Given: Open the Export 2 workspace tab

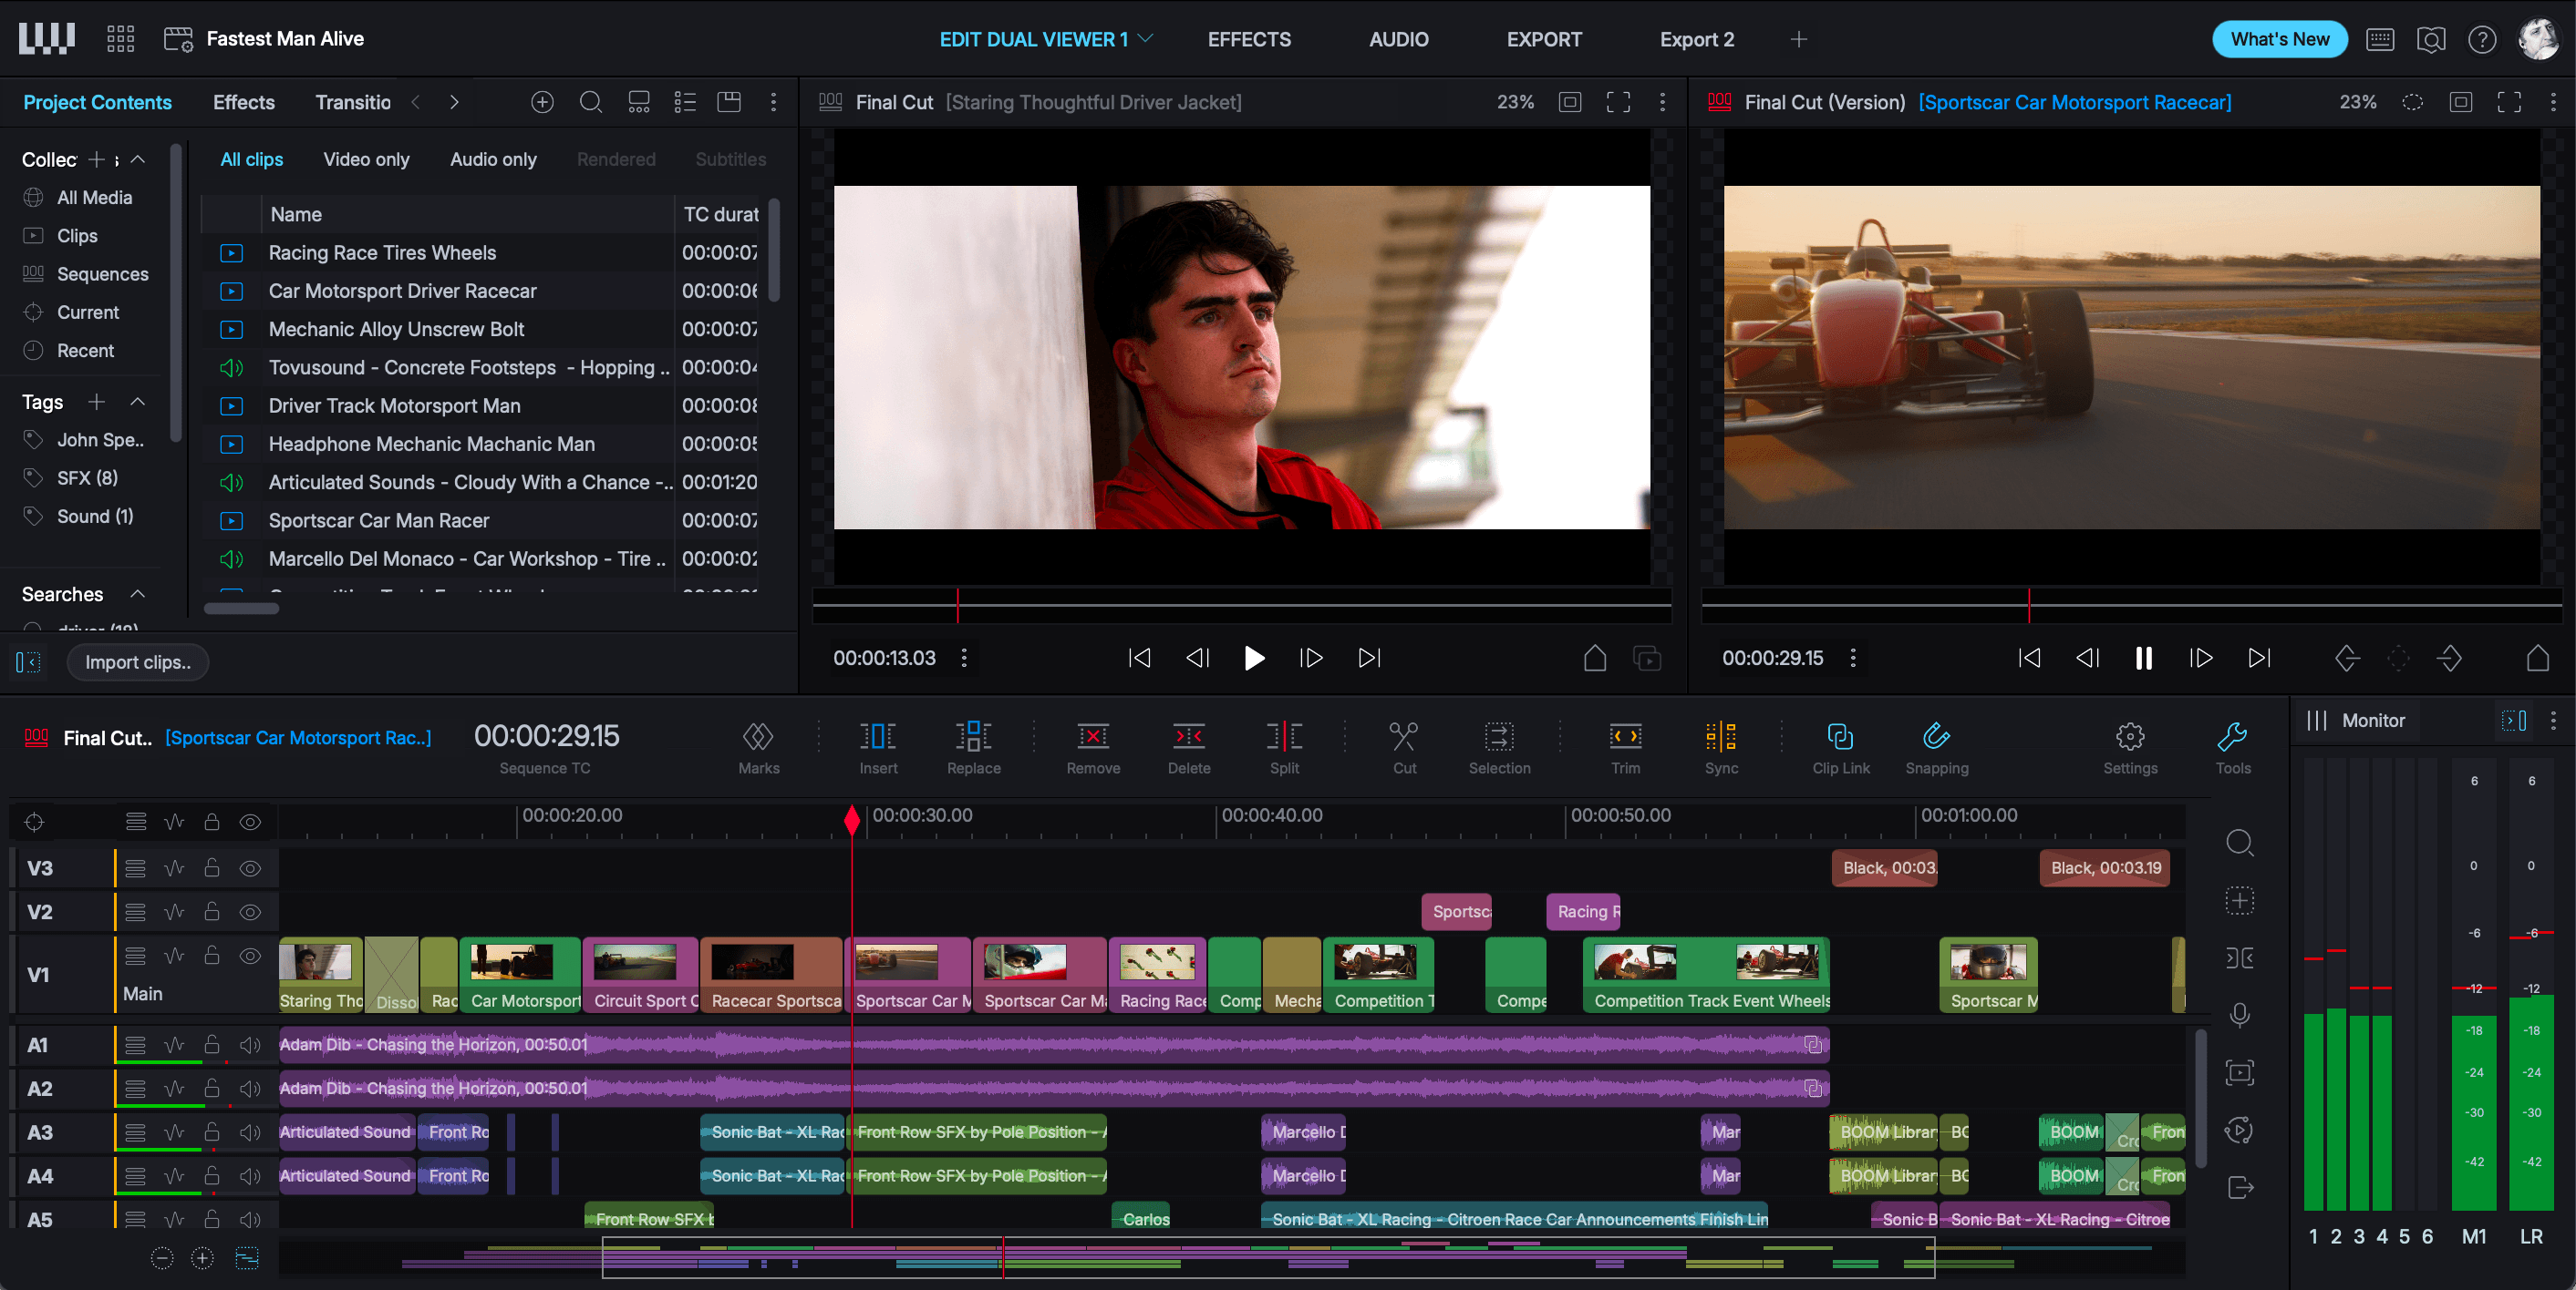Looking at the screenshot, I should [x=1697, y=39].
